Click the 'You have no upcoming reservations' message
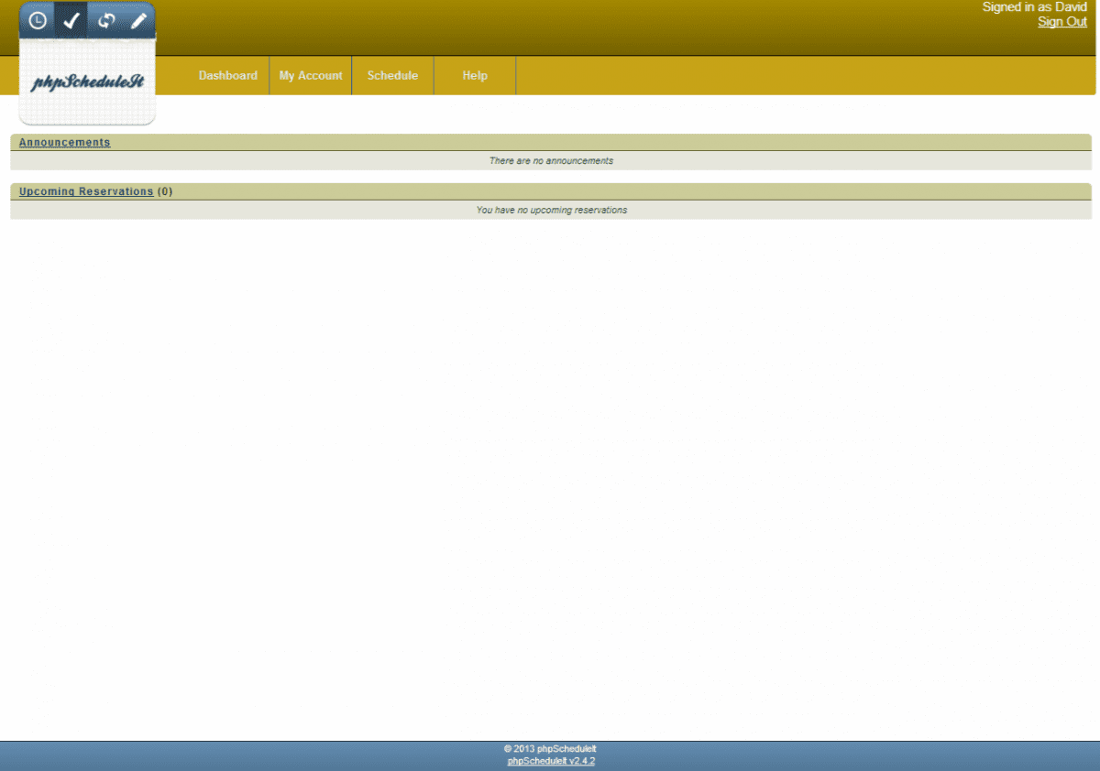The width and height of the screenshot is (1100, 771). 551,211
